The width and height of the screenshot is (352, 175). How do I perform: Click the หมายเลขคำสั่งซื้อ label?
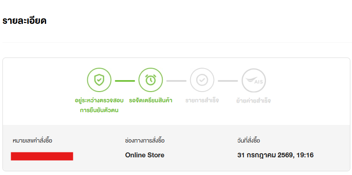[33, 141]
